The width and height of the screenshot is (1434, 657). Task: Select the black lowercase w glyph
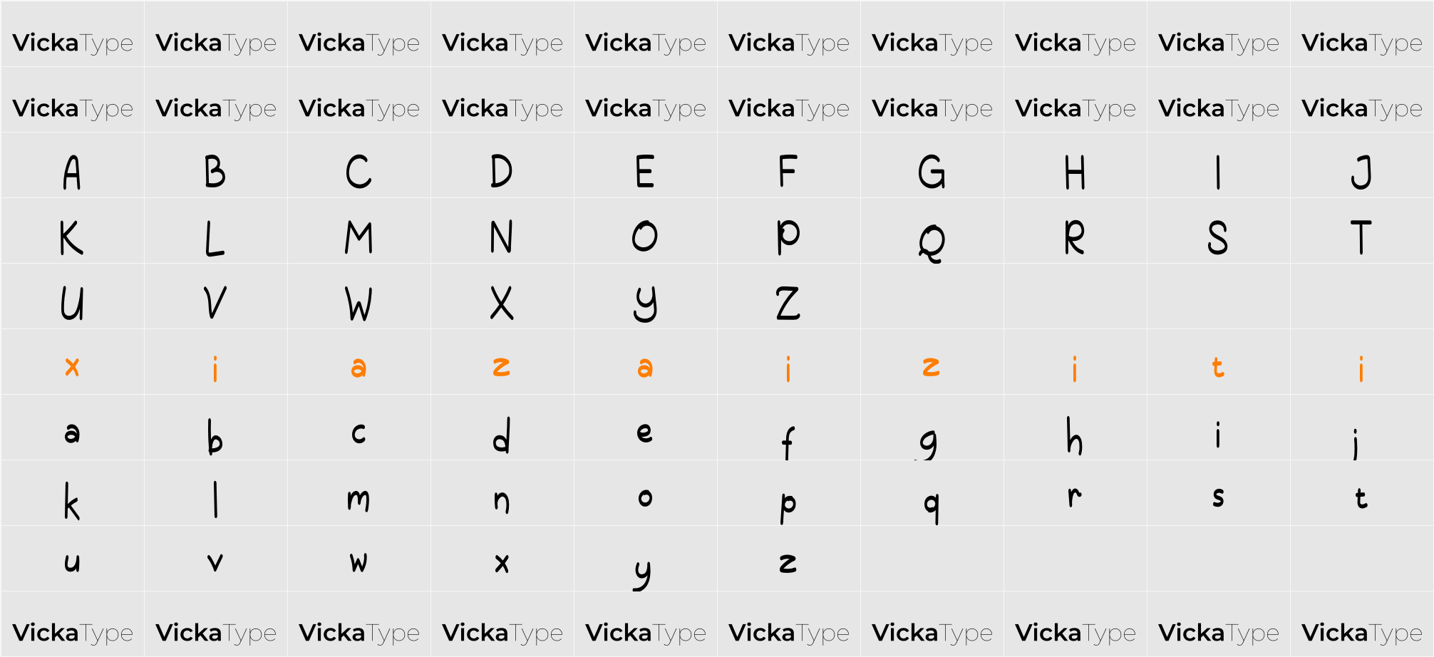[x=358, y=563]
